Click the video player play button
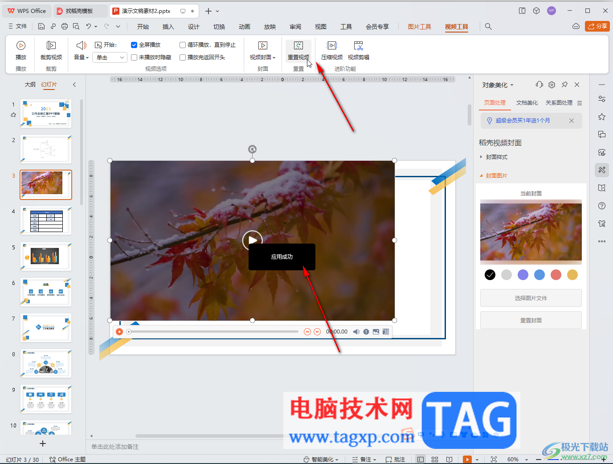The height and width of the screenshot is (464, 613). 119,332
